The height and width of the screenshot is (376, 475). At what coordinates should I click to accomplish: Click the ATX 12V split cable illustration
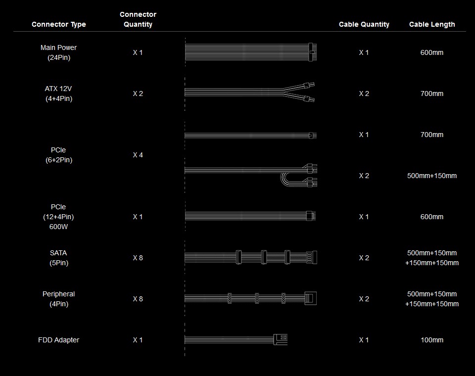[x=250, y=93]
